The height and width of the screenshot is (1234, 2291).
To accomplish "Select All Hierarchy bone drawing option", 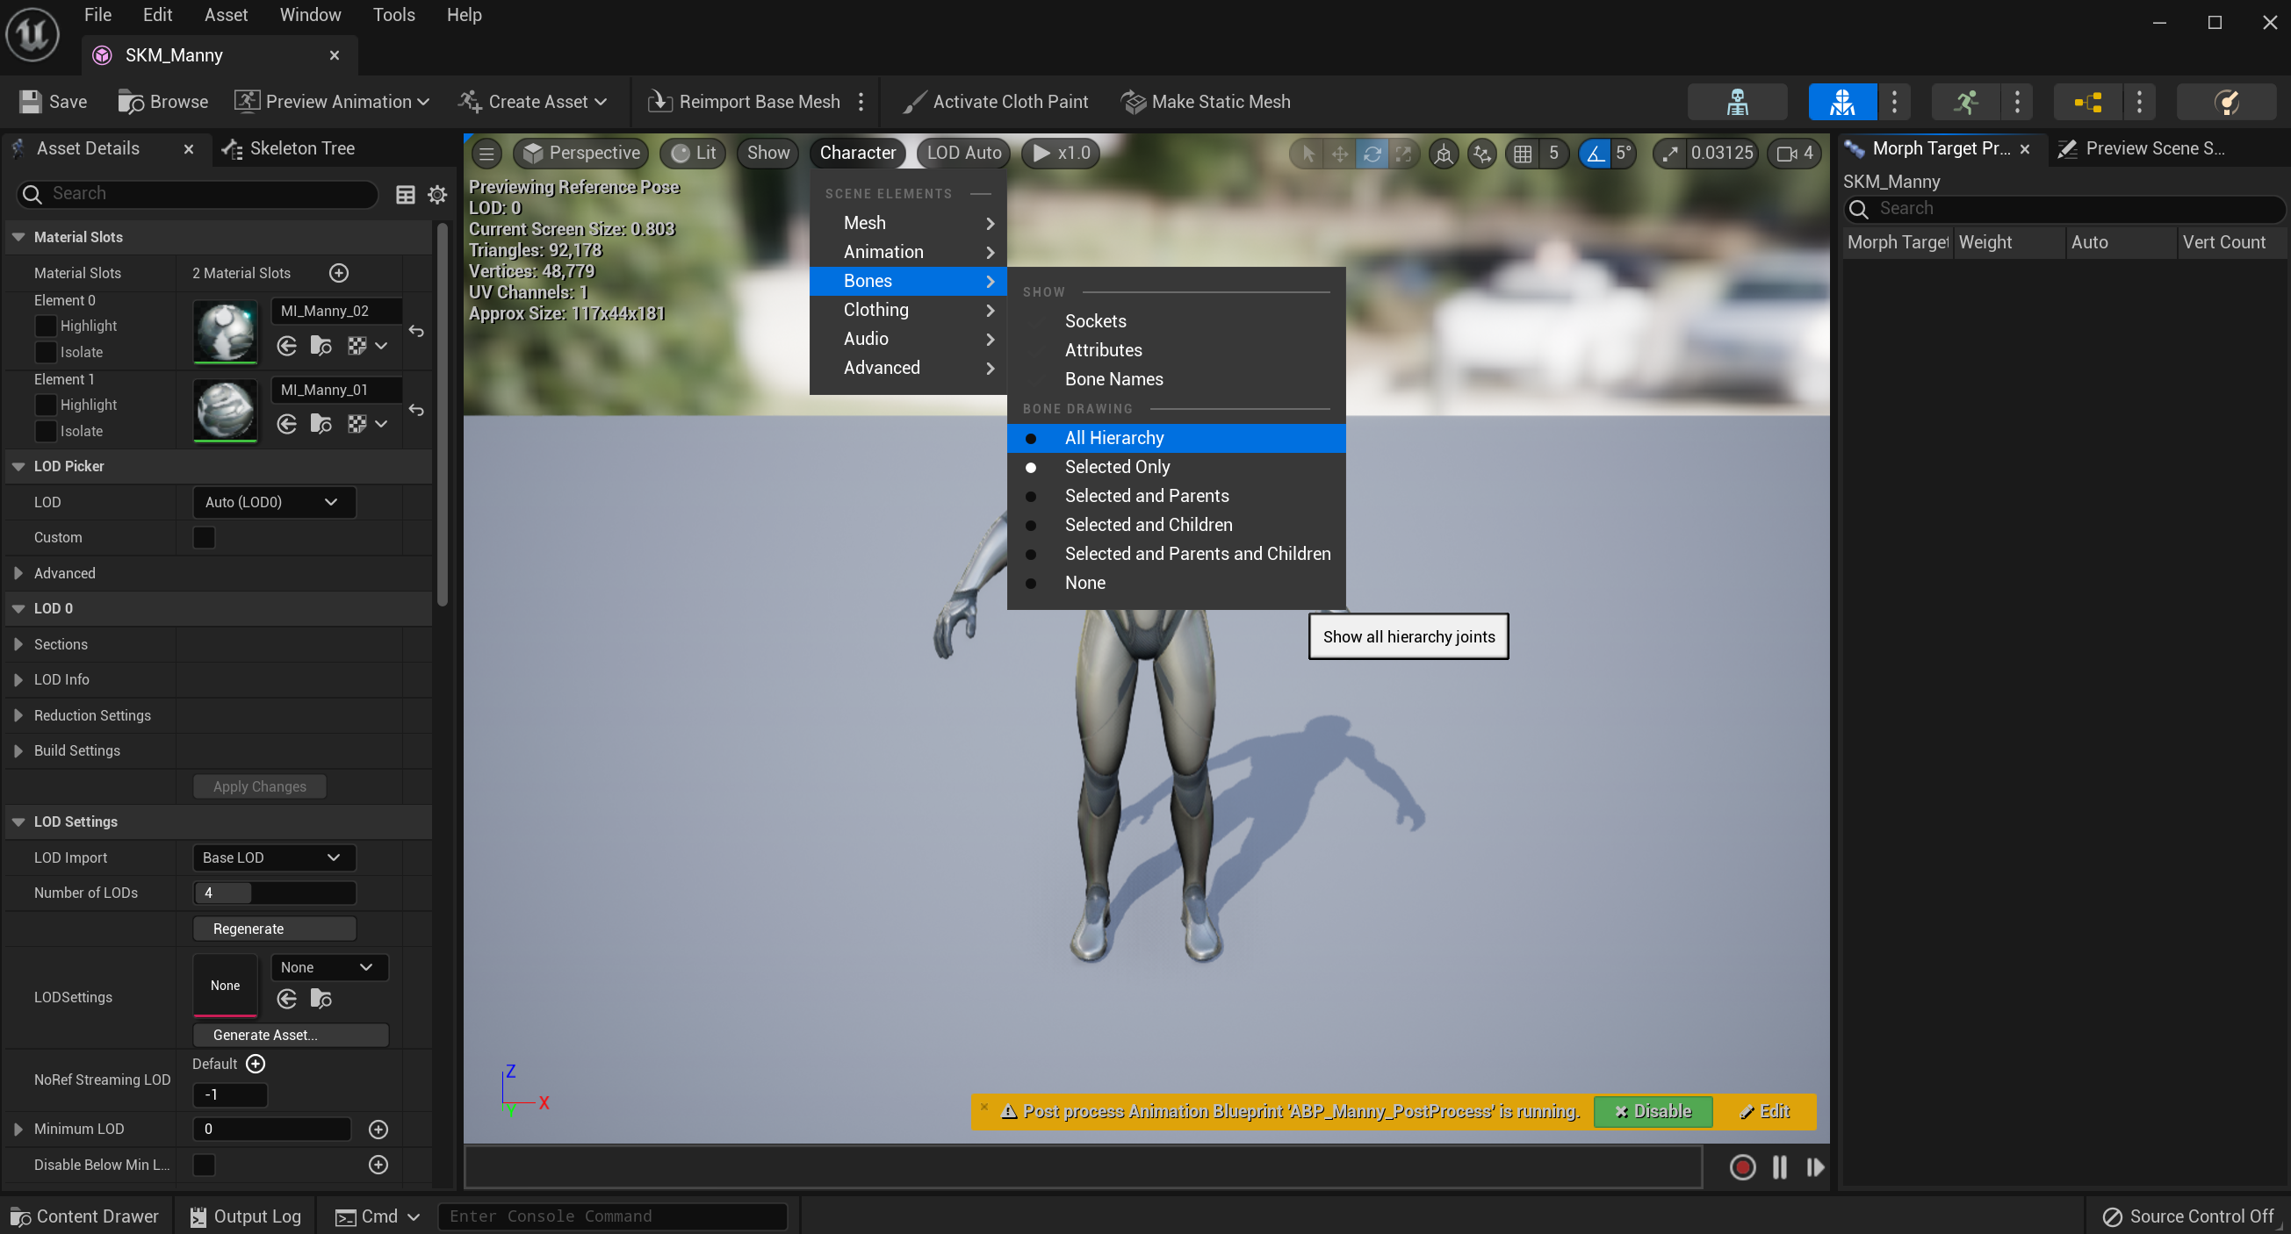I will pyautogui.click(x=1176, y=438).
